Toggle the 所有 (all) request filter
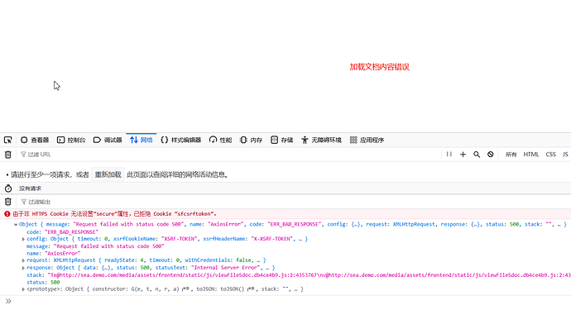Viewport: 571px width, 329px height. point(511,155)
